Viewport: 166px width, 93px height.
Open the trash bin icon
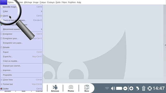click(144, 88)
